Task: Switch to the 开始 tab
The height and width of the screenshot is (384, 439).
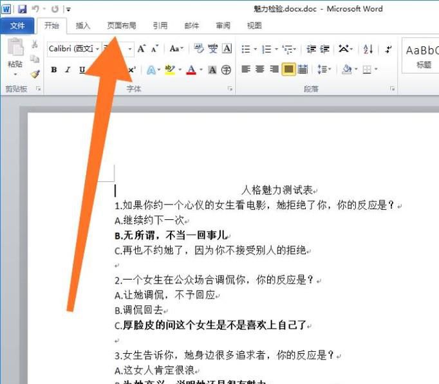Action: click(51, 26)
